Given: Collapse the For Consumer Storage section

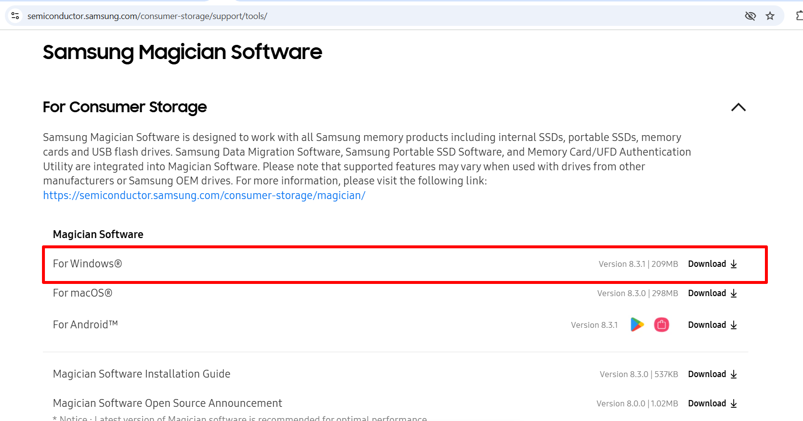Looking at the screenshot, I should tap(738, 107).
